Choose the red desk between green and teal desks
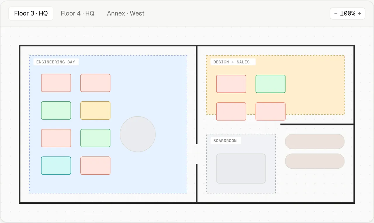The width and height of the screenshot is (374, 223). 56,138
